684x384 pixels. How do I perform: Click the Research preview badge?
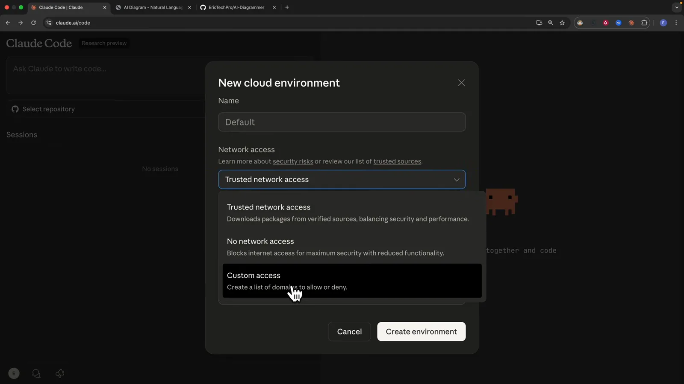pyautogui.click(x=104, y=43)
